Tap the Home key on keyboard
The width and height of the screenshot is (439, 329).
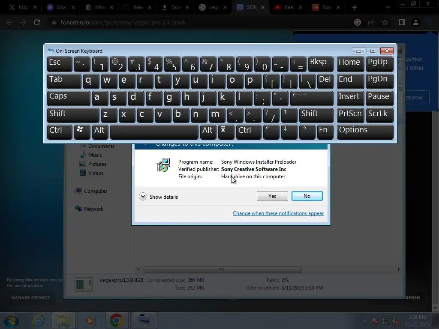pyautogui.click(x=351, y=64)
